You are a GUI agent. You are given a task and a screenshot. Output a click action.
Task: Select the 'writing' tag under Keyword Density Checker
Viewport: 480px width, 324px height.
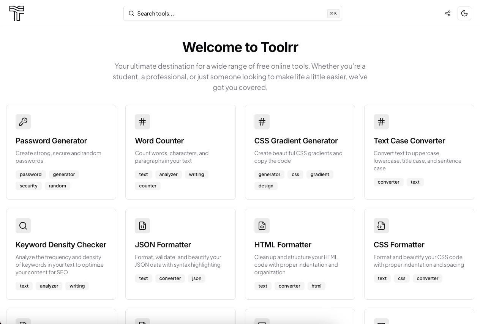point(77,286)
